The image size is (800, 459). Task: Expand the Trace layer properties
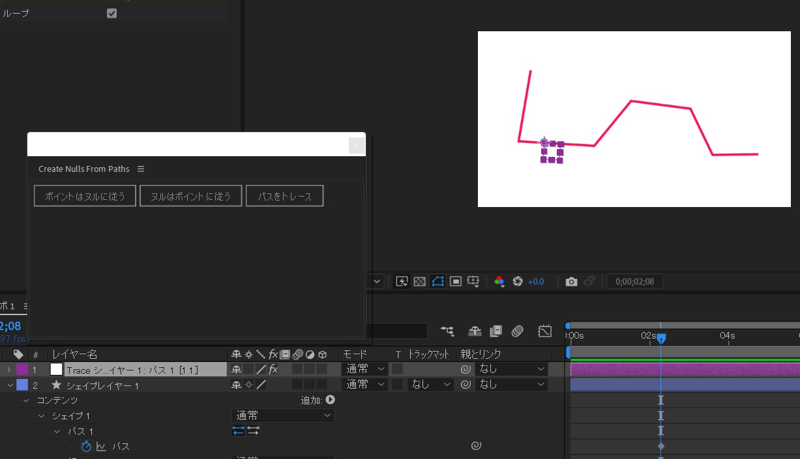click(x=8, y=370)
